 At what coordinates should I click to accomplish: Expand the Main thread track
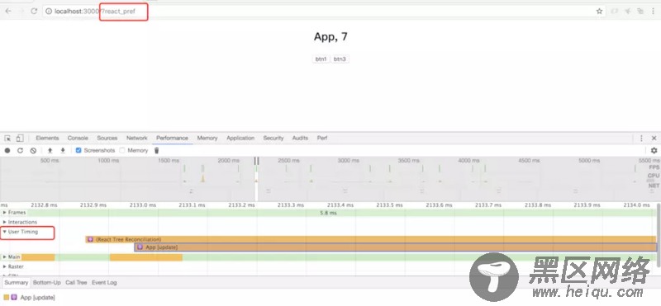coord(5,257)
